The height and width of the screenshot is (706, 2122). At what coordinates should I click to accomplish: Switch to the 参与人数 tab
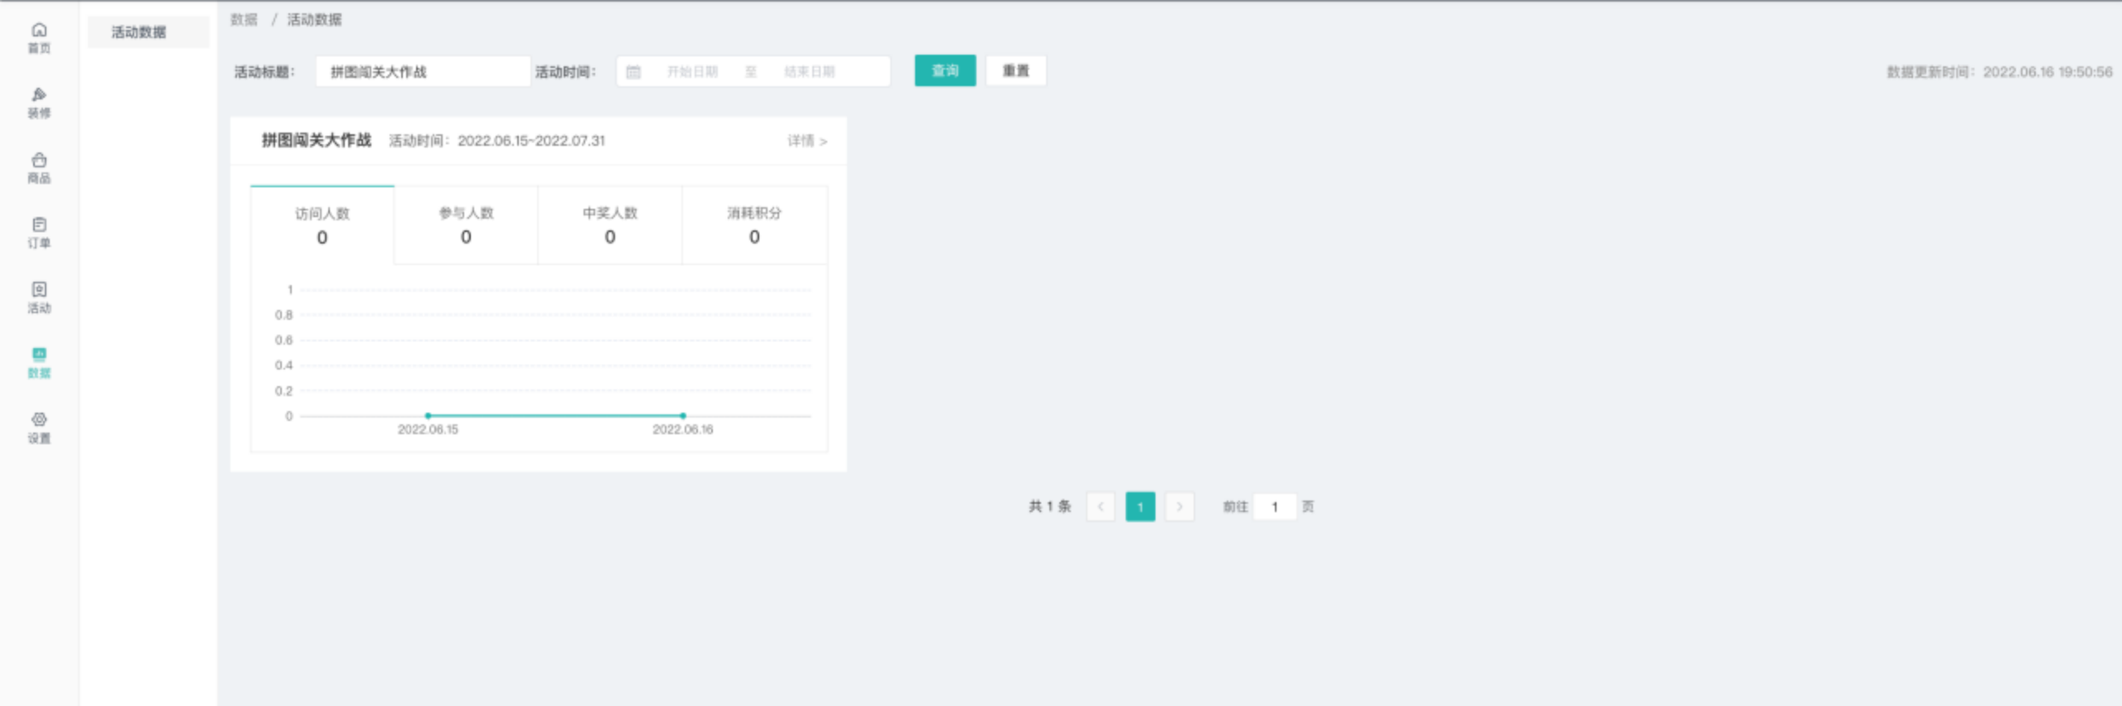tap(466, 225)
